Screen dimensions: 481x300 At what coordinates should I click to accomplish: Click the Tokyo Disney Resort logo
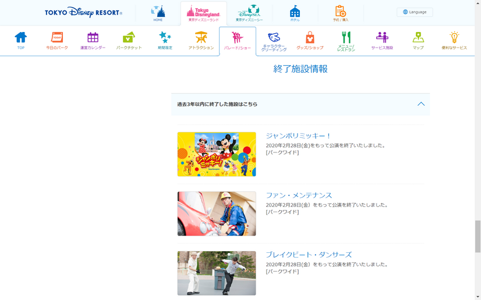click(83, 12)
